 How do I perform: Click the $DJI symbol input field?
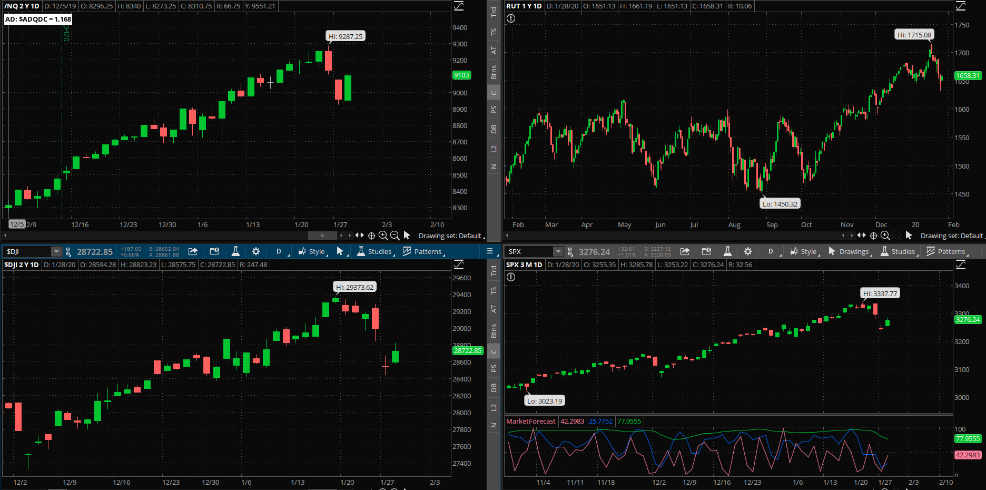coord(27,252)
